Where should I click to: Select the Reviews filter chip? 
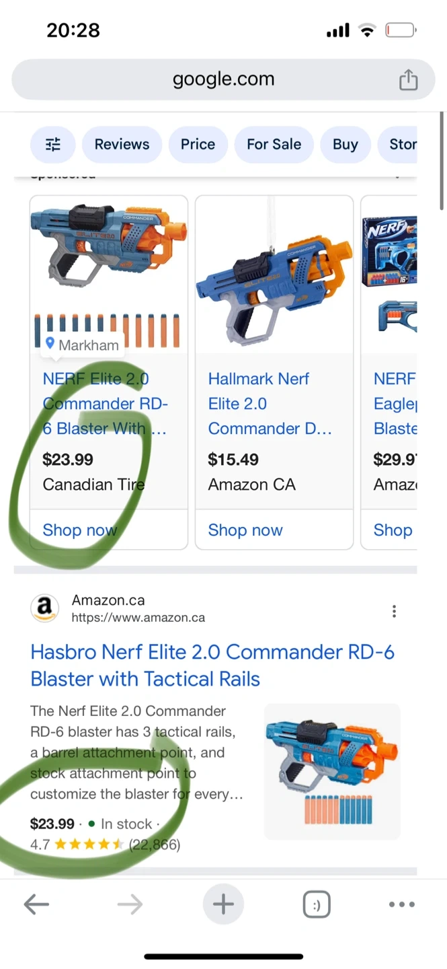122,144
